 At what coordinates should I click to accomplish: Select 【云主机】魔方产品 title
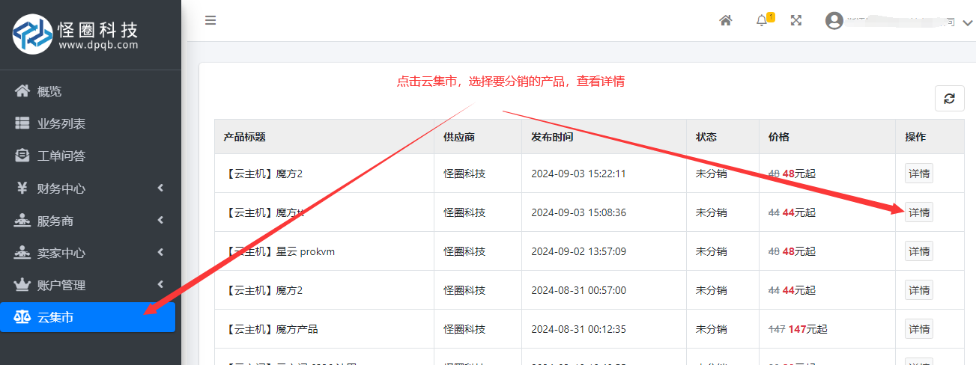(x=270, y=329)
